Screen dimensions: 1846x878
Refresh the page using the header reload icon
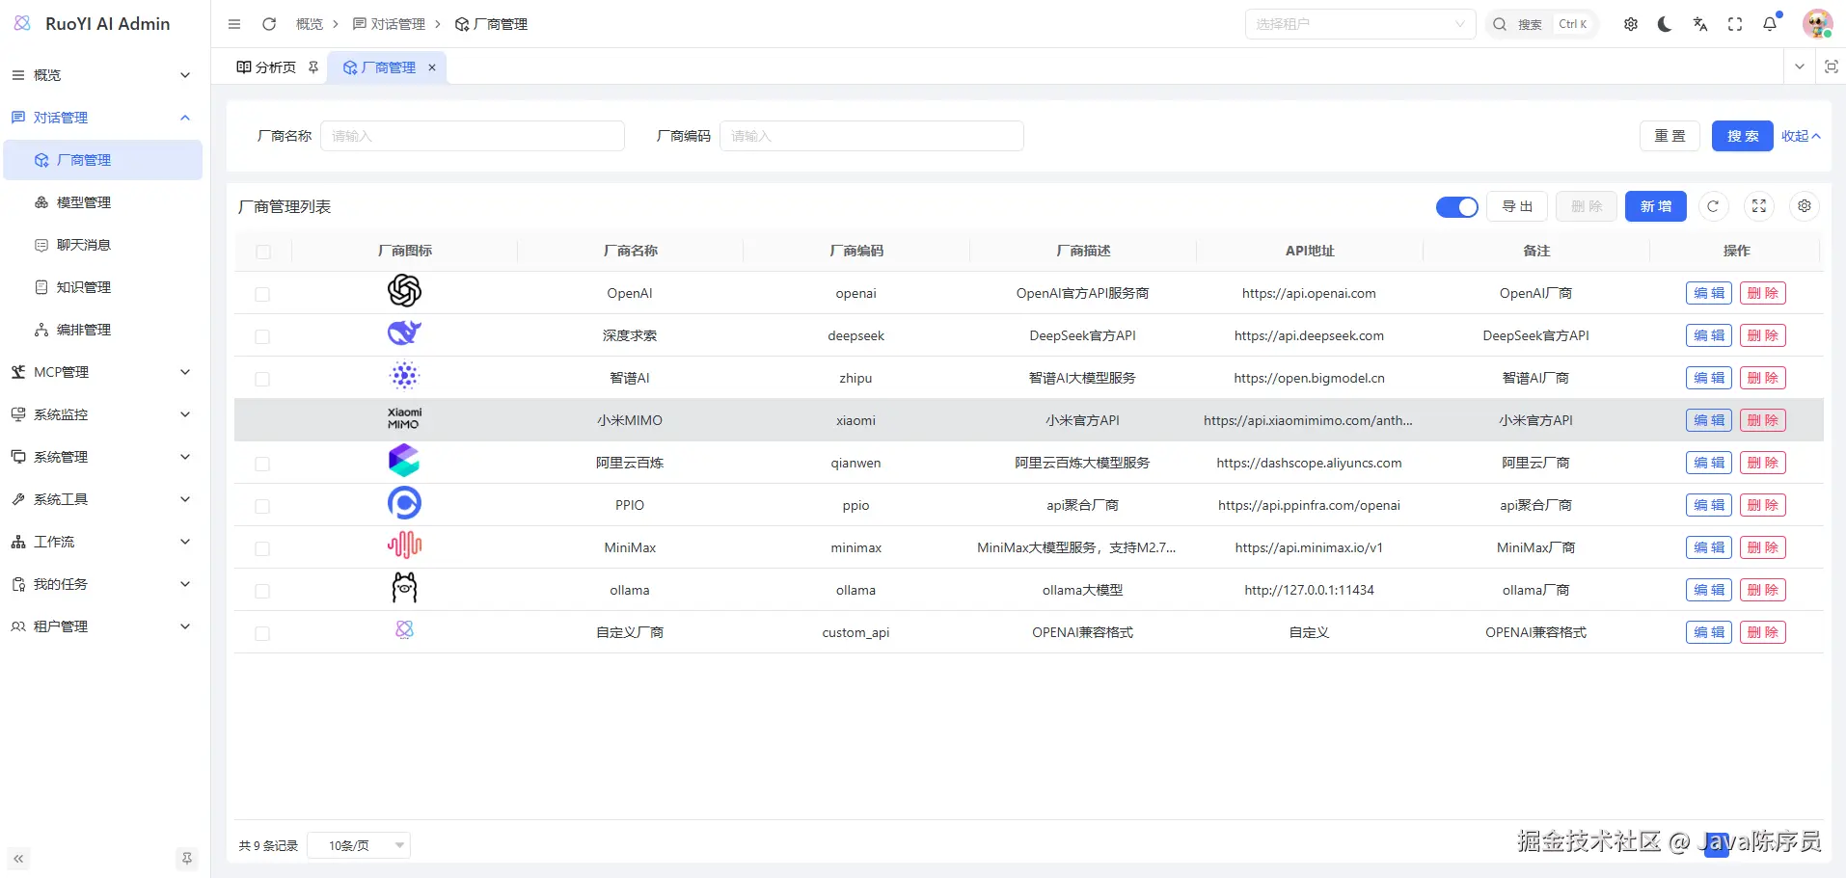pyautogui.click(x=269, y=24)
